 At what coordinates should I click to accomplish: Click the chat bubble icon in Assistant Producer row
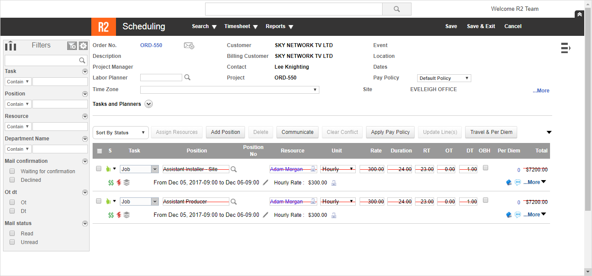(x=518, y=215)
